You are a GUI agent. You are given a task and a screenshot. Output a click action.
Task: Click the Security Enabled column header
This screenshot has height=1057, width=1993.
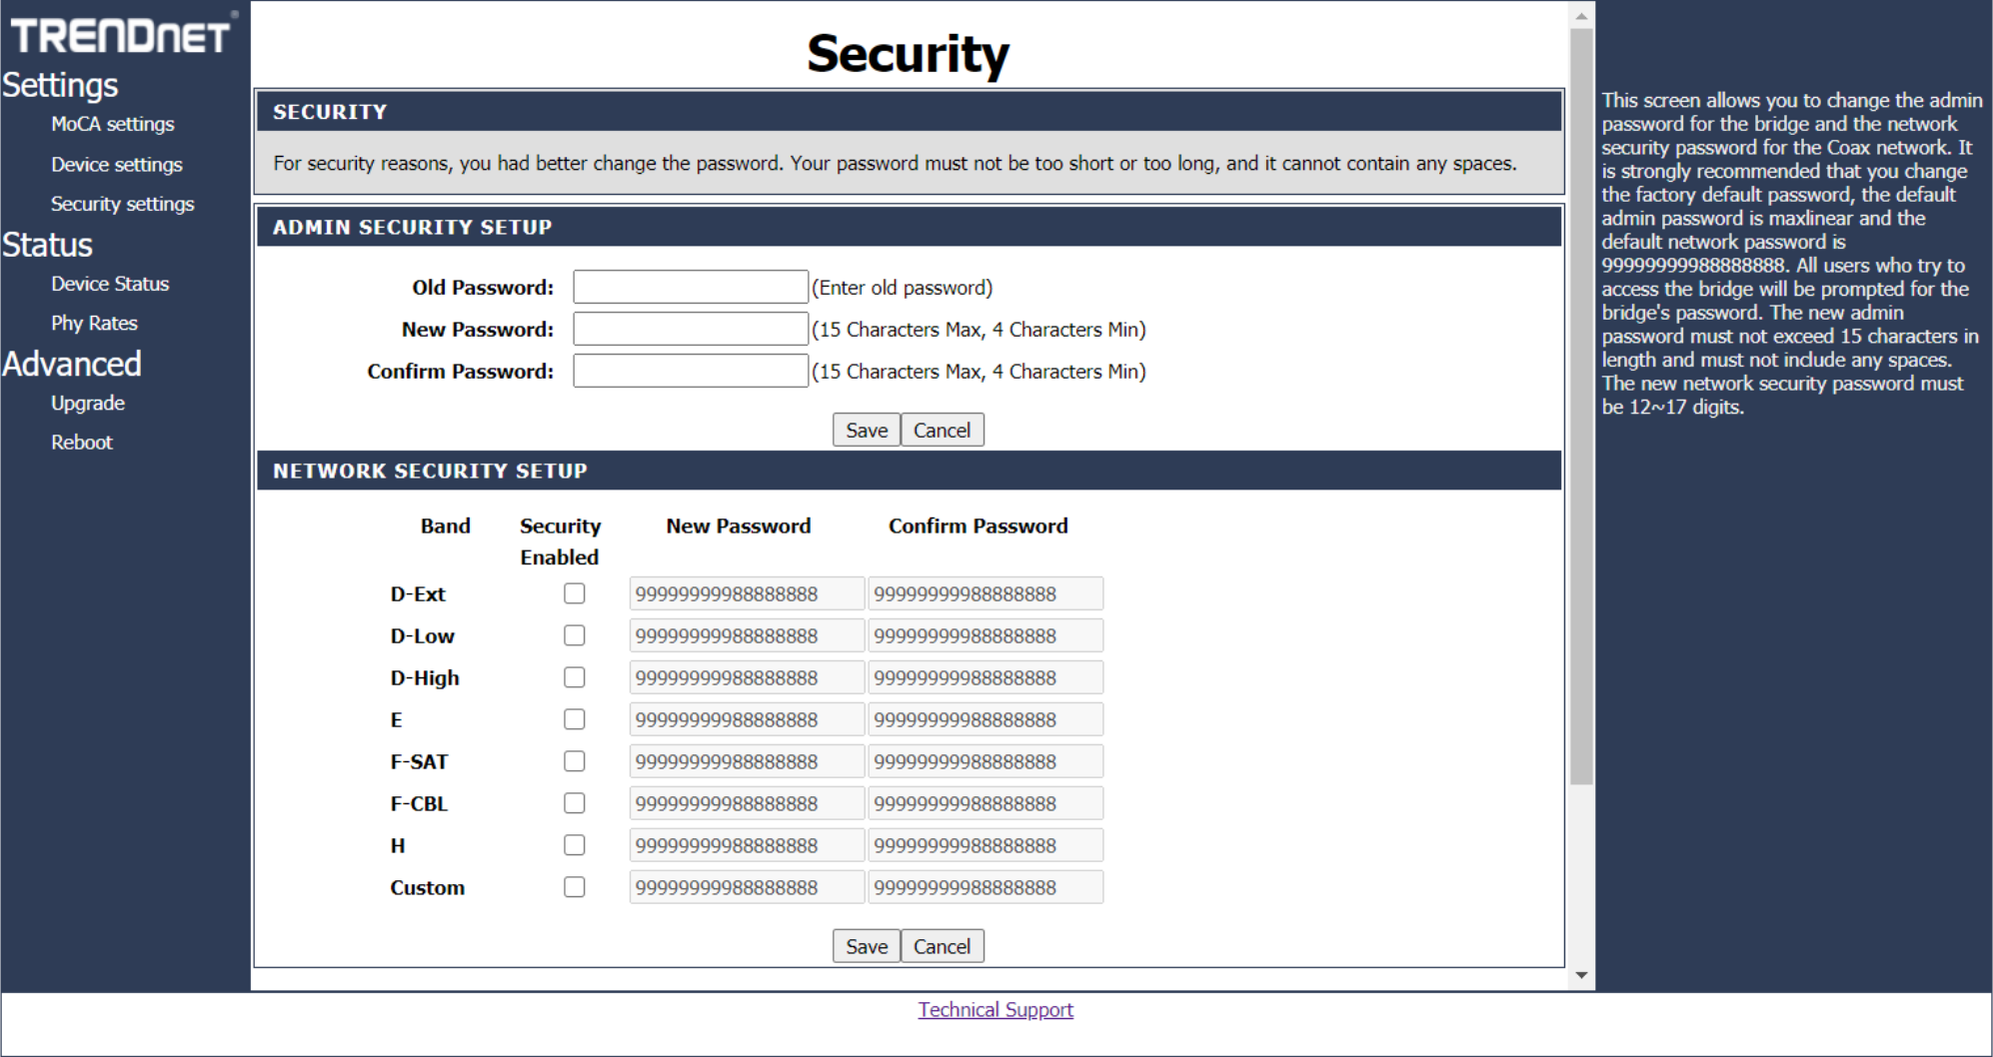pos(560,541)
